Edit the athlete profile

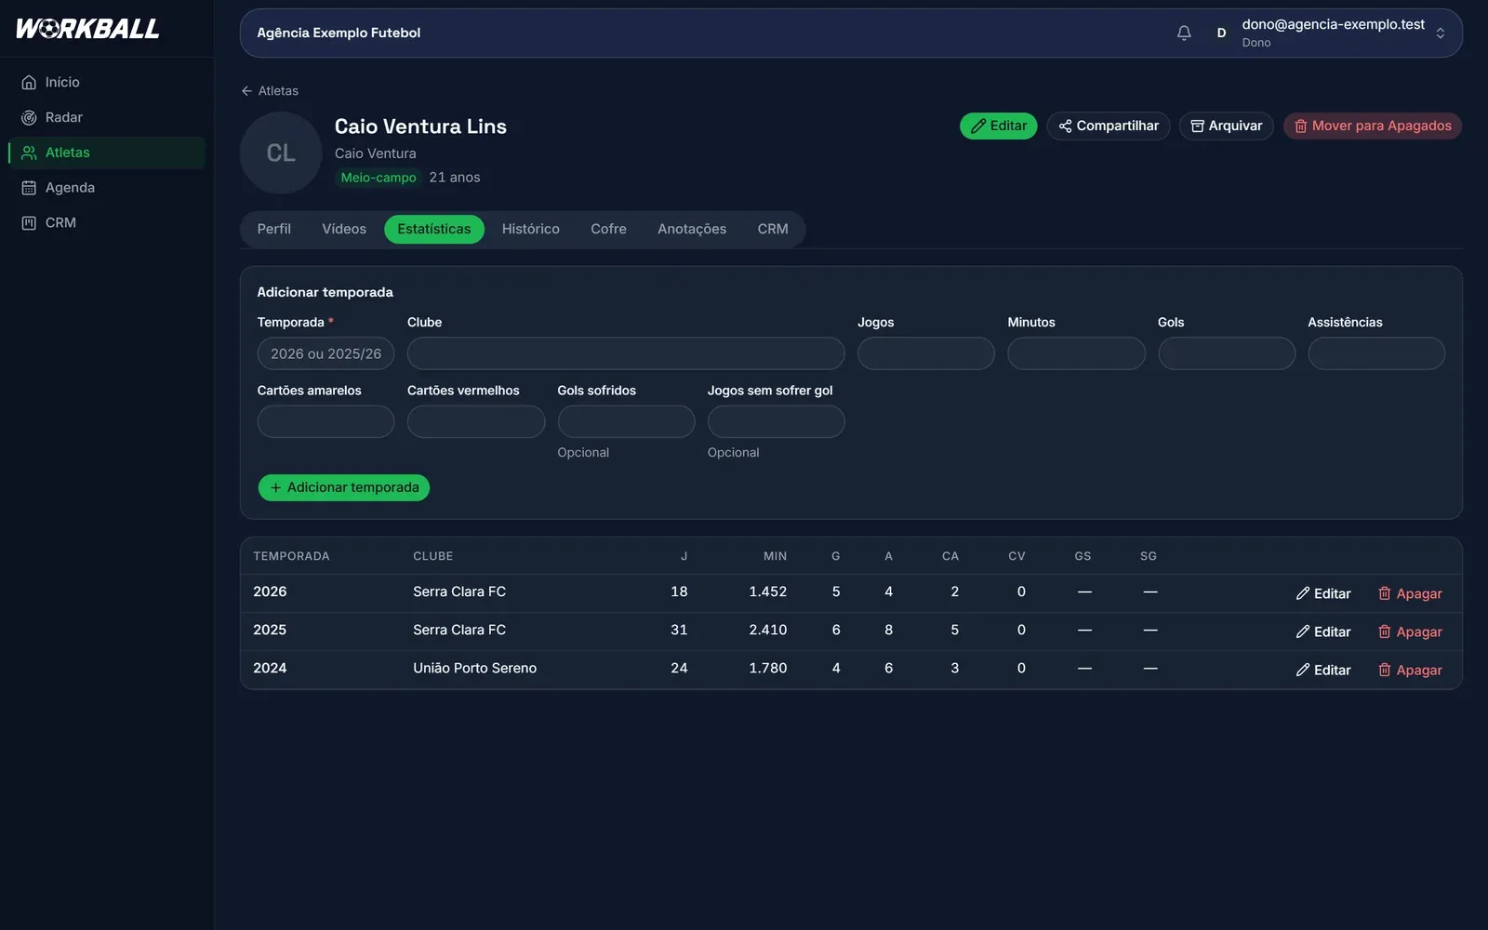pyautogui.click(x=998, y=126)
